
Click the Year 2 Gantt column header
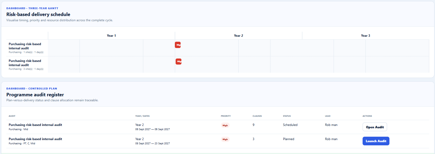click(x=239, y=36)
